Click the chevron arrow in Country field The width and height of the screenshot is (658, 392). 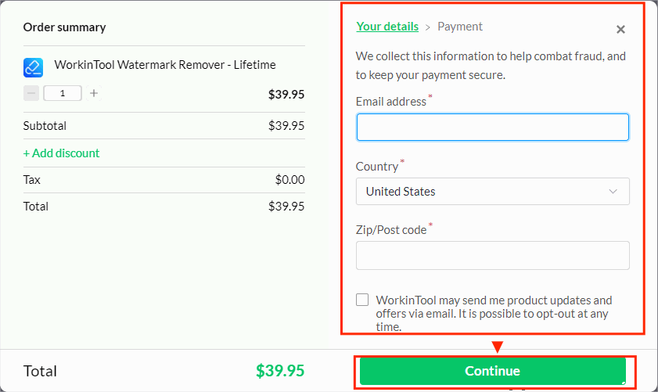coord(614,191)
